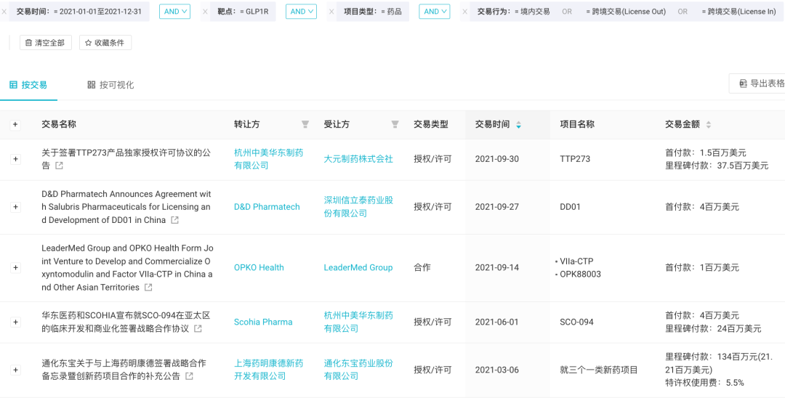785x398 pixels.
Task: Click 境内交易 filter value
Action: pyautogui.click(x=531, y=11)
